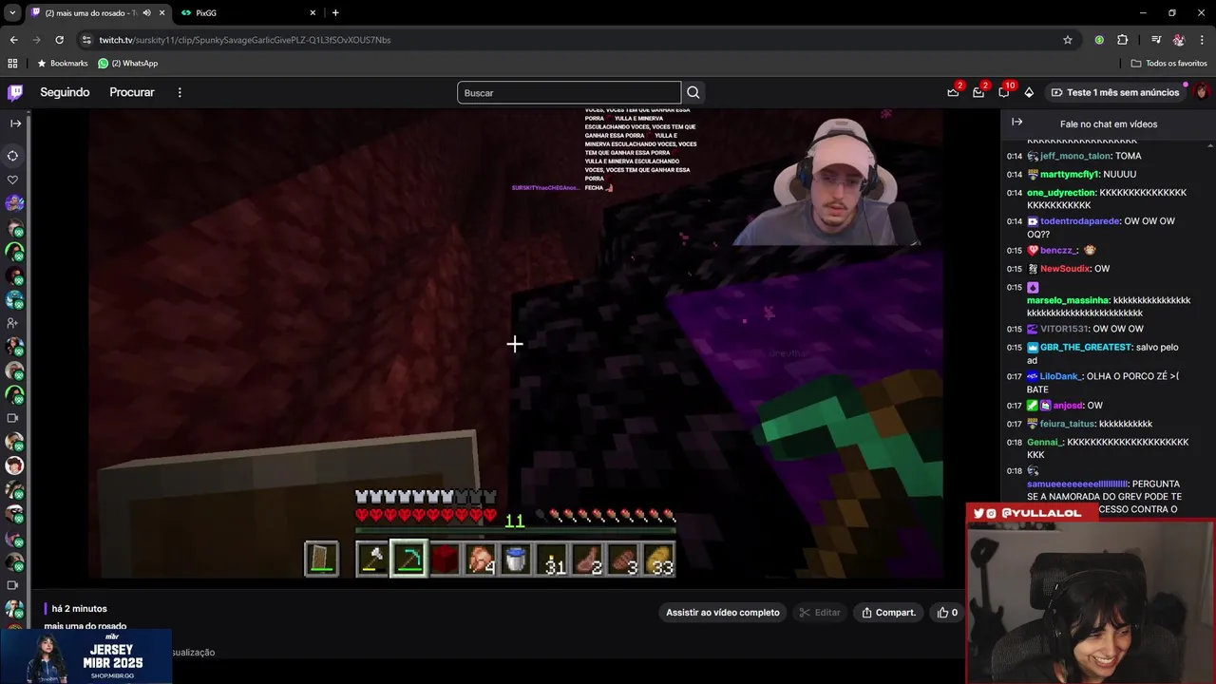Open the media control playlist icon
This screenshot has width=1216, height=684.
(1155, 40)
